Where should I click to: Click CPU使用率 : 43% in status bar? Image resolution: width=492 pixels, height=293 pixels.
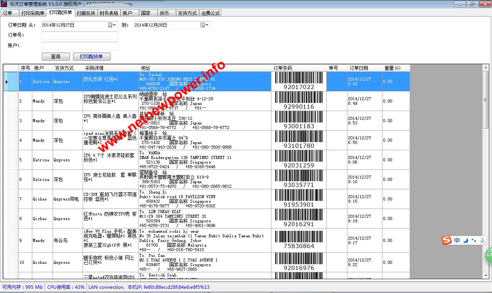coord(66,287)
